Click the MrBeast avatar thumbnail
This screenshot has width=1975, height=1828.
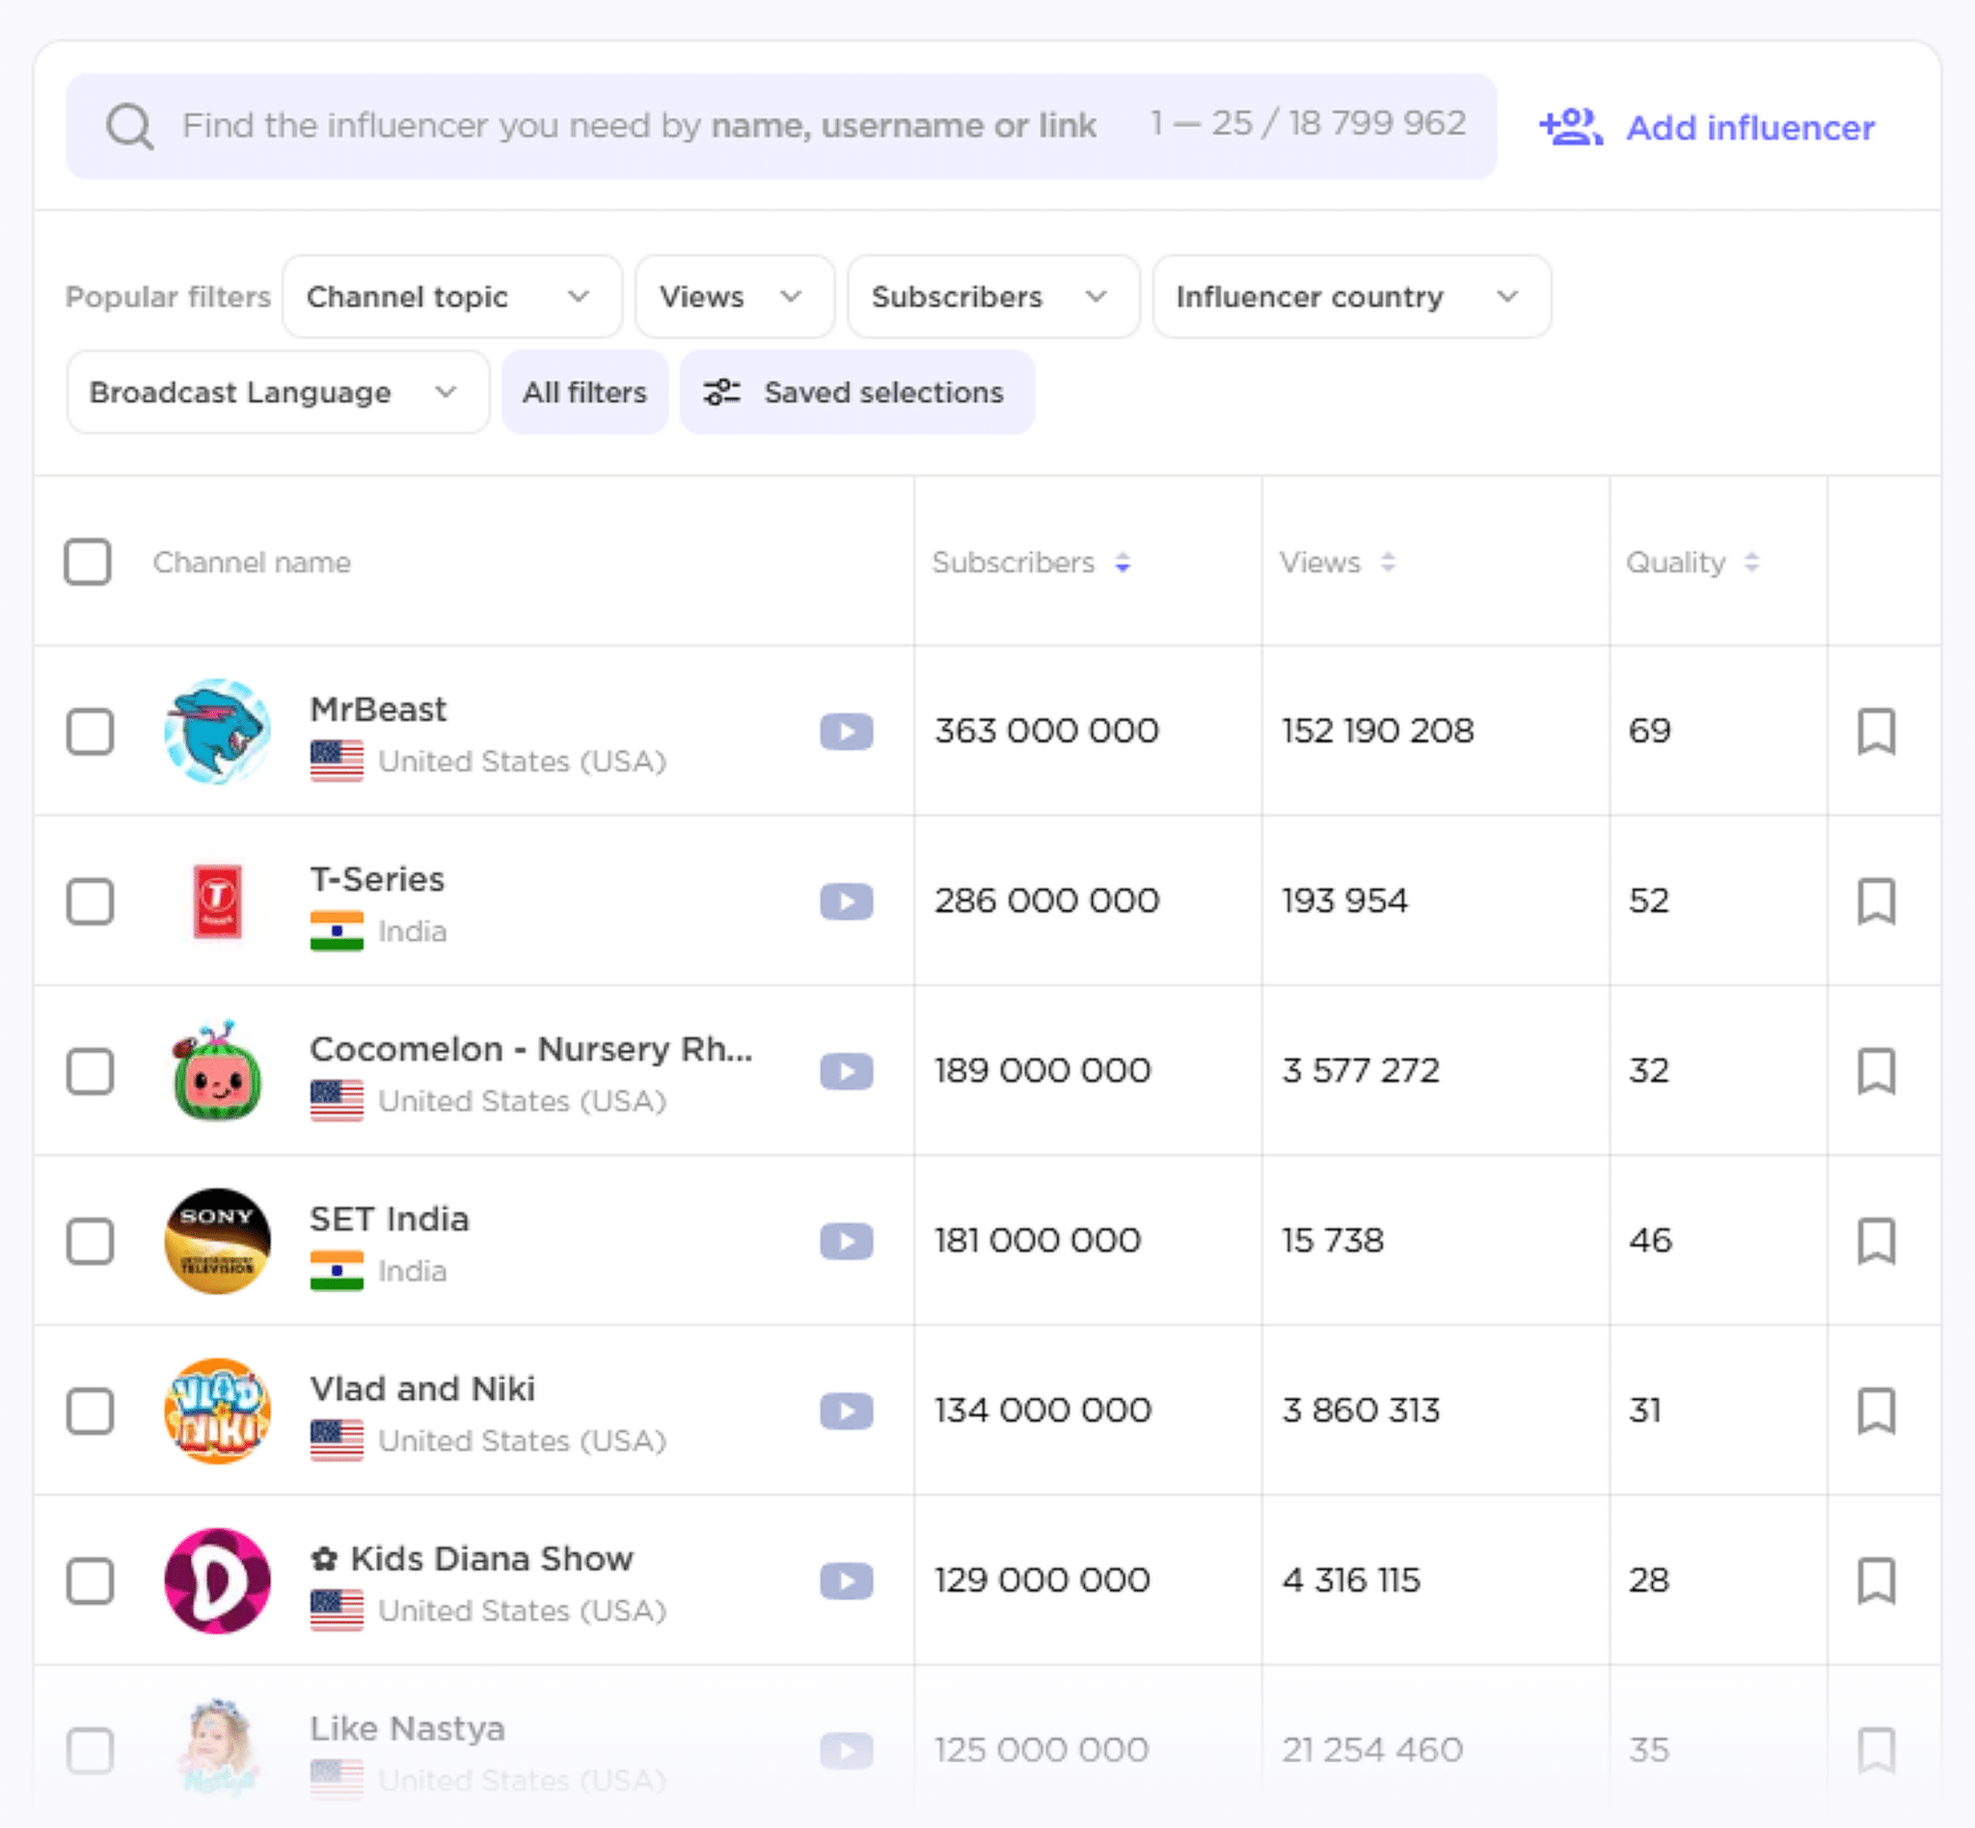tap(218, 732)
